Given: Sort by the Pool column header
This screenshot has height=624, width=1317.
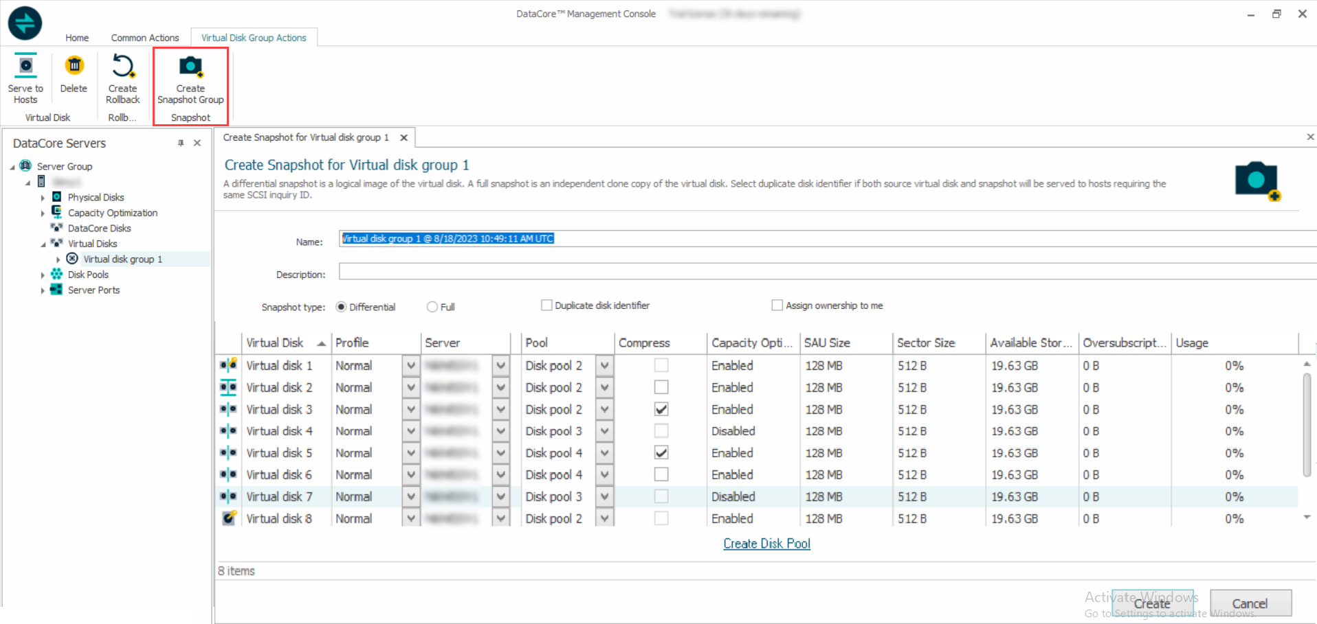Looking at the screenshot, I should (x=567, y=343).
